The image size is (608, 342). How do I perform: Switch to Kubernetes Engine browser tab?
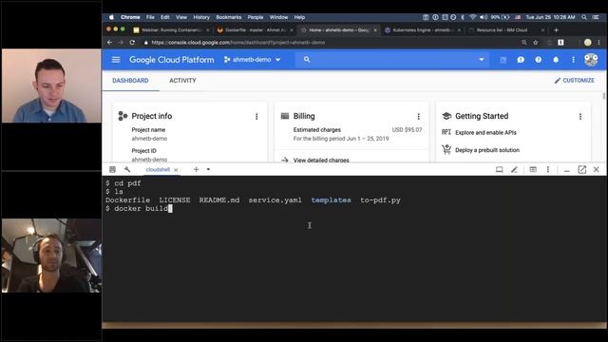click(x=422, y=29)
